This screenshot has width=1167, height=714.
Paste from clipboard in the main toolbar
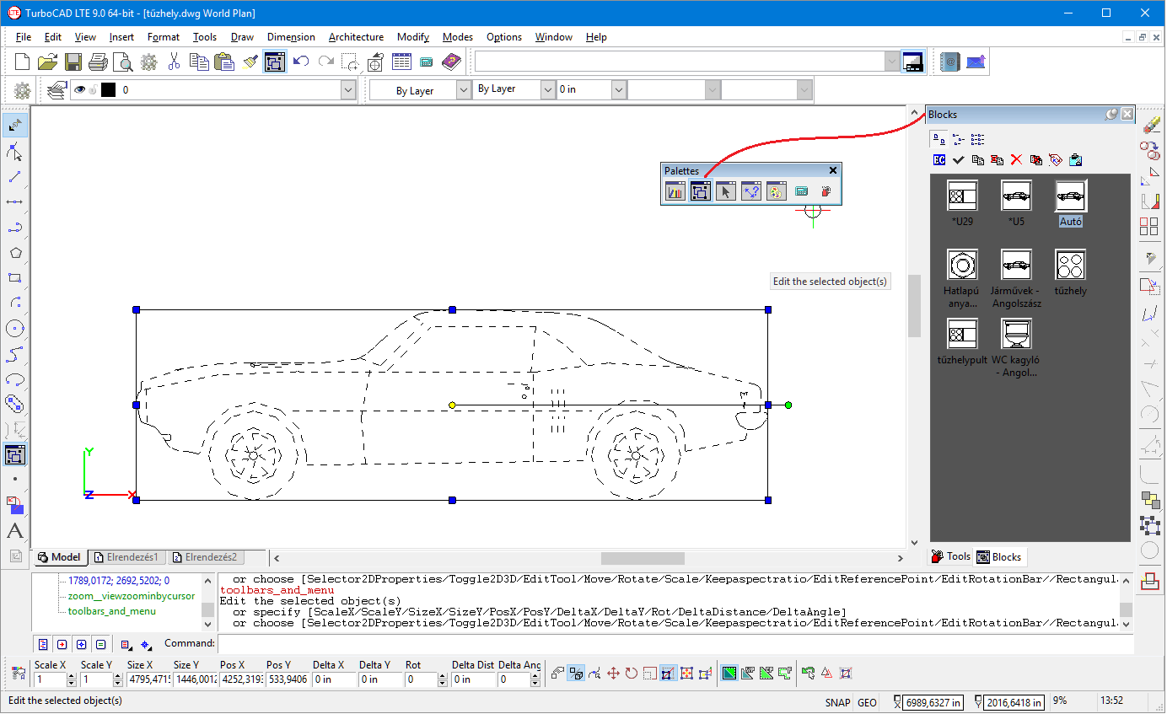pyautogui.click(x=224, y=62)
